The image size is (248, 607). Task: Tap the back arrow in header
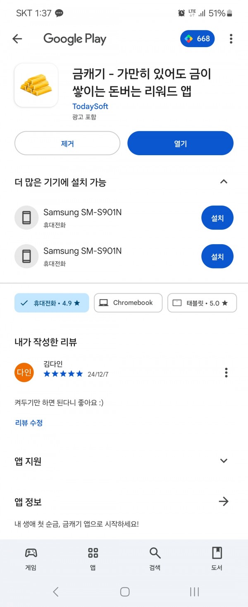(17, 39)
